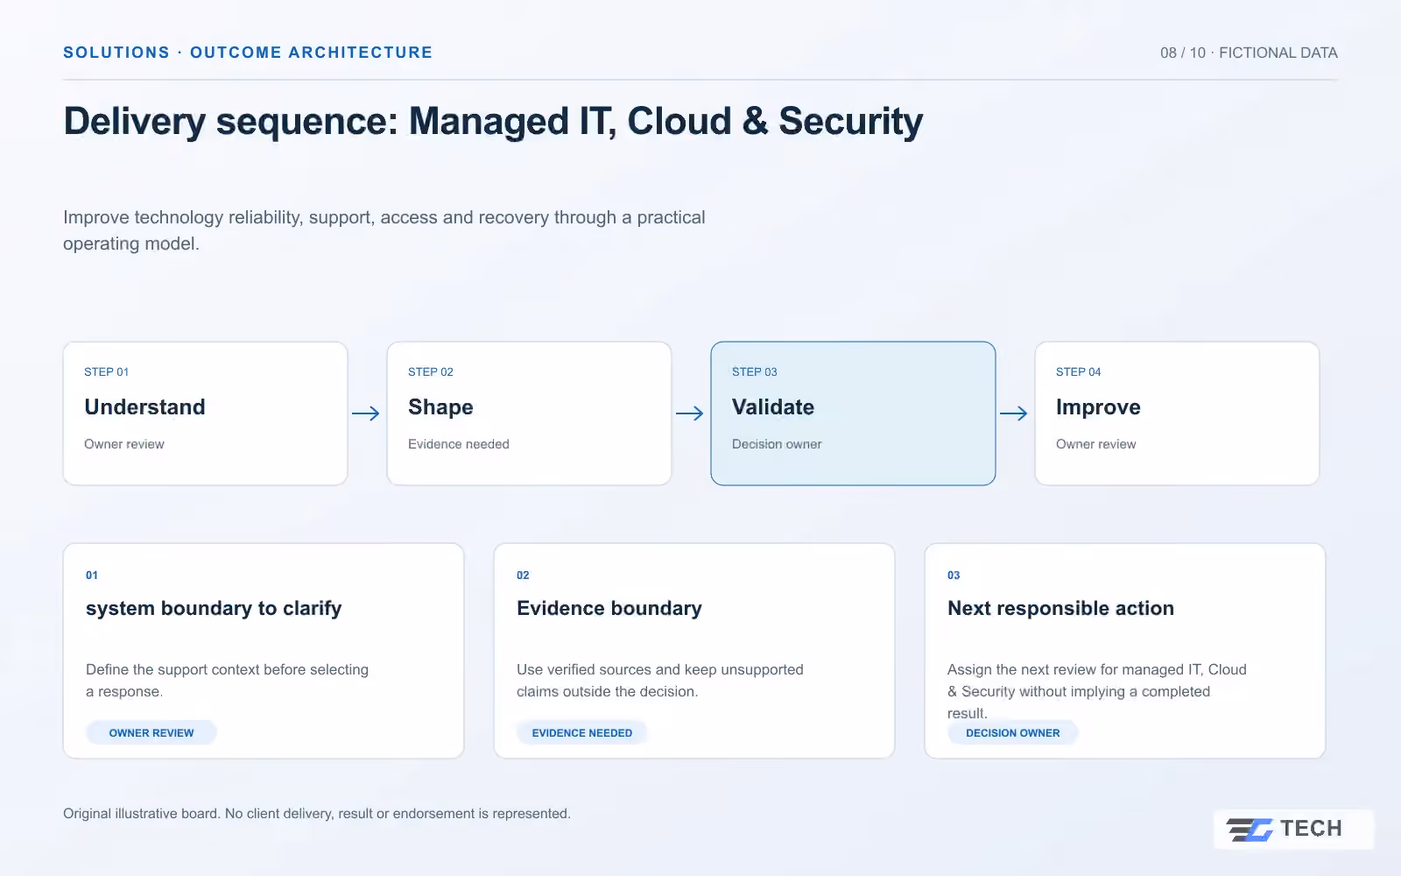Click the "STEP 02" label
This screenshot has height=876, width=1401.
431,371
